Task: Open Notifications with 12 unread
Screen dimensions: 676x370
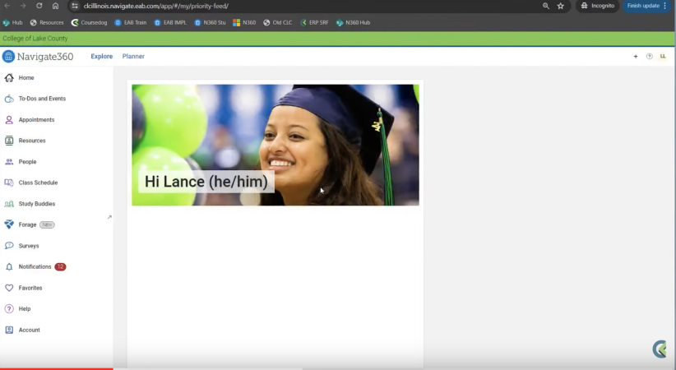Action: (35, 267)
